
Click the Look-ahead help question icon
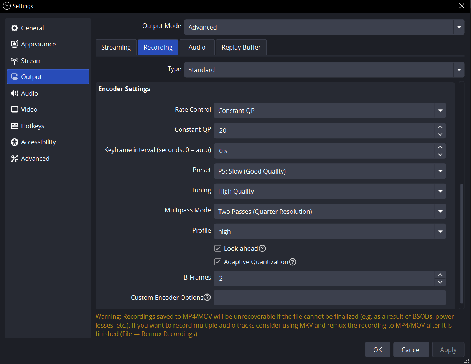pyautogui.click(x=262, y=248)
